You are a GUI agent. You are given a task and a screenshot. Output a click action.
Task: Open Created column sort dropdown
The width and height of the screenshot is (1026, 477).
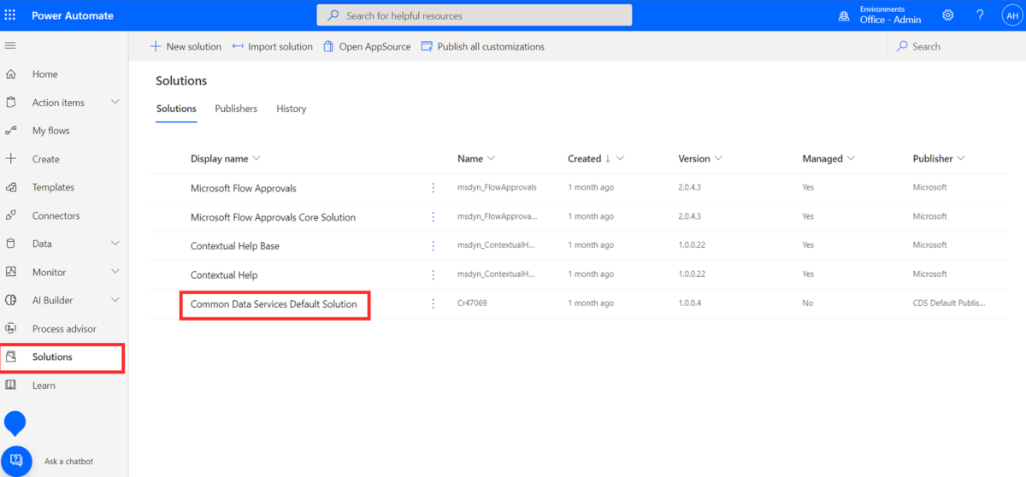coord(620,158)
